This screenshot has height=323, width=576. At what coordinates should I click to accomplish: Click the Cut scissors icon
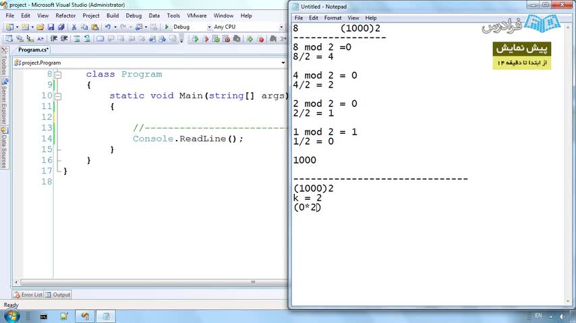point(74,27)
